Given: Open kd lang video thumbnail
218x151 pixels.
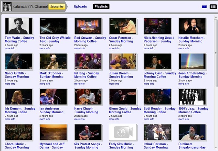Looking at the screenshot, I should pyautogui.click(x=88, y=61).
